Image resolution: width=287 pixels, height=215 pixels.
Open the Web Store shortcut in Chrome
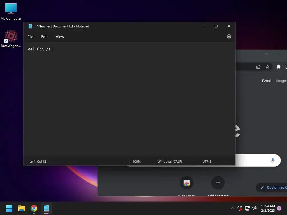coord(186,186)
